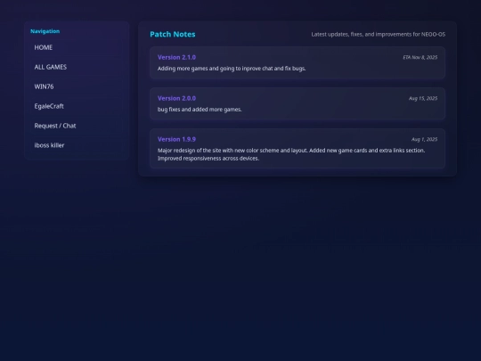The width and height of the screenshot is (481, 361).
Task: Open the Request / Chat page
Action: [x=77, y=126]
